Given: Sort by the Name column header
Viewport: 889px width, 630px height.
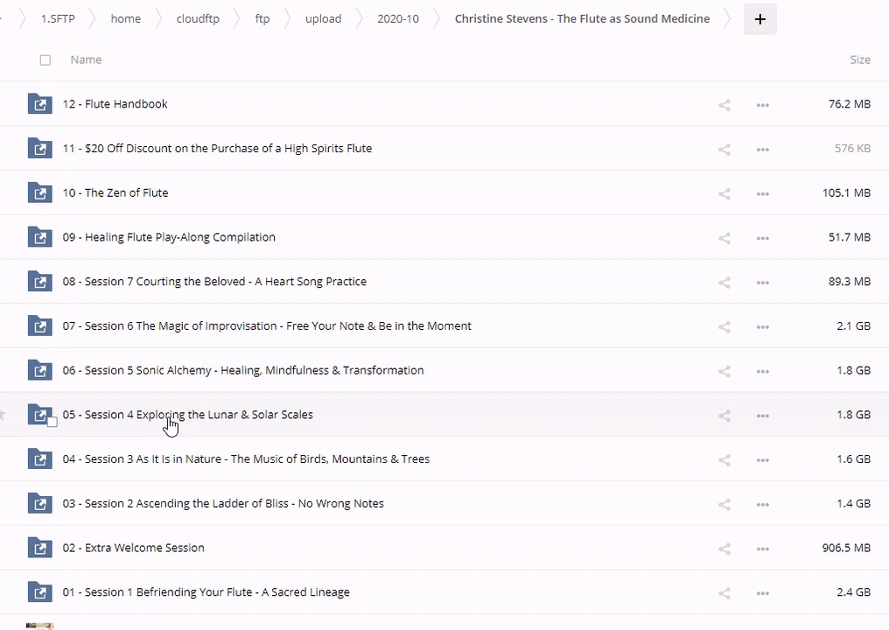Looking at the screenshot, I should click(86, 59).
